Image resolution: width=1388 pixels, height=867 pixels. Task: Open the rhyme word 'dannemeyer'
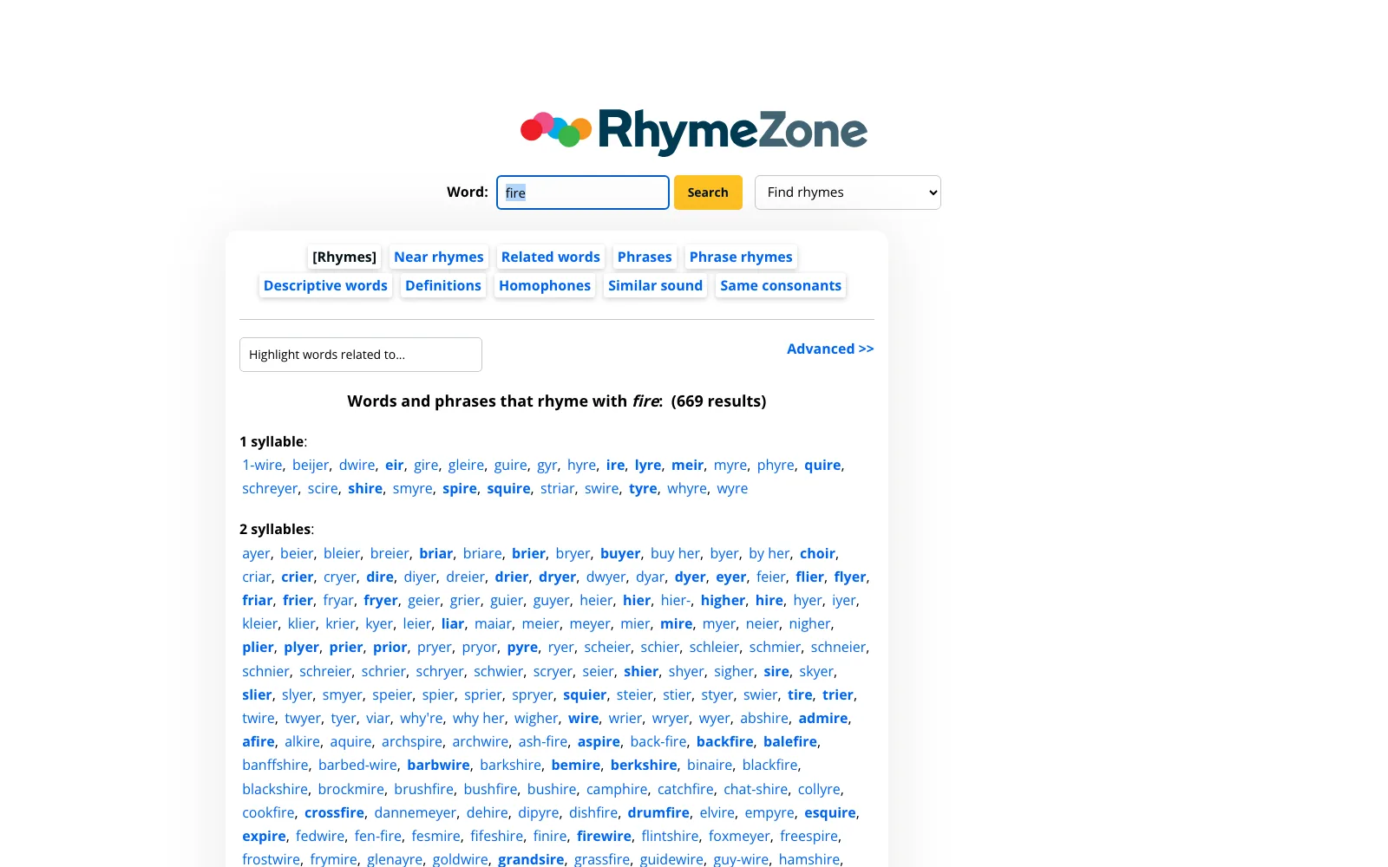click(416, 812)
